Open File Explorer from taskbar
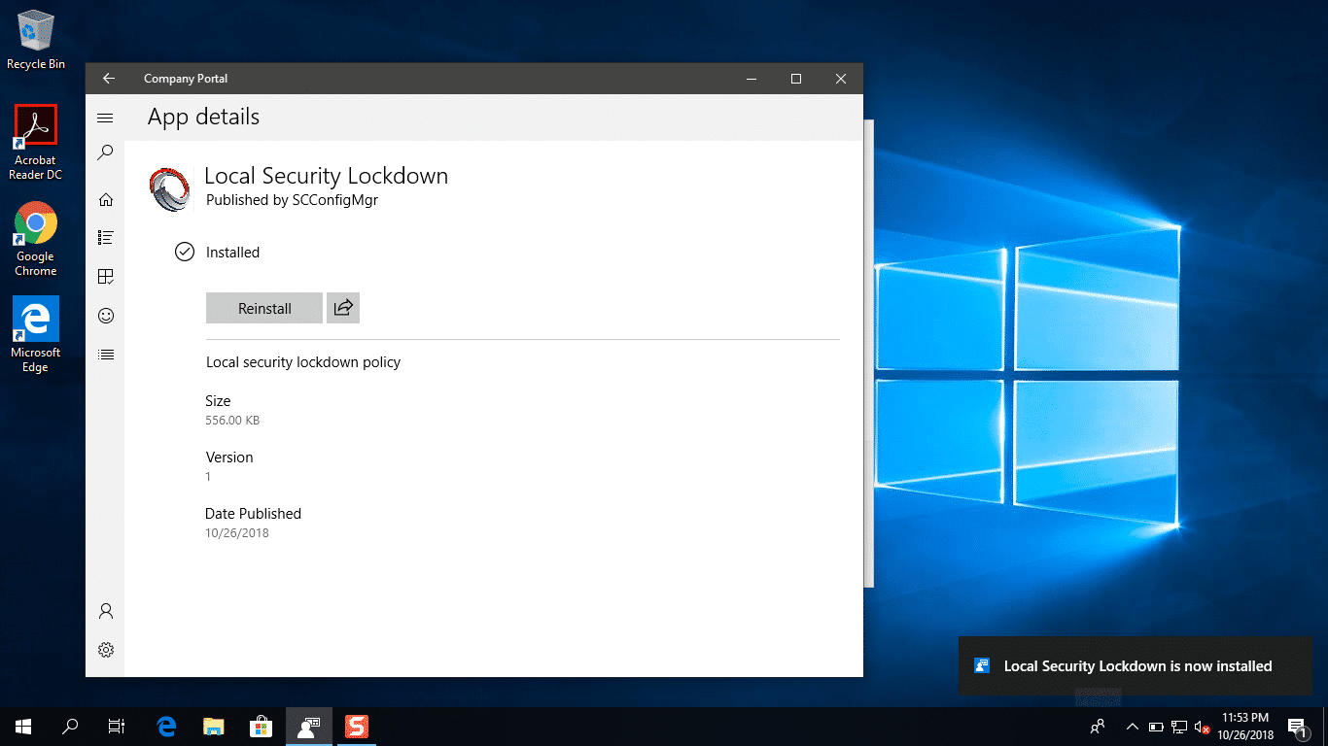This screenshot has height=746, width=1328. [214, 726]
